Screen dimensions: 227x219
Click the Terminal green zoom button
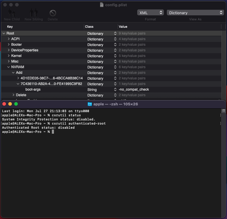(16, 104)
